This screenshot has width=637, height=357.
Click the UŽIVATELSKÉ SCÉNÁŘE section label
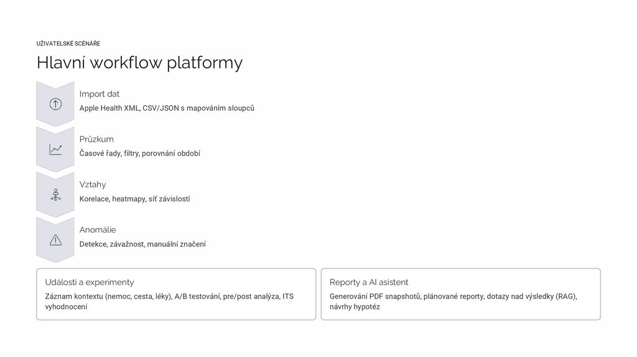pyautogui.click(x=68, y=44)
